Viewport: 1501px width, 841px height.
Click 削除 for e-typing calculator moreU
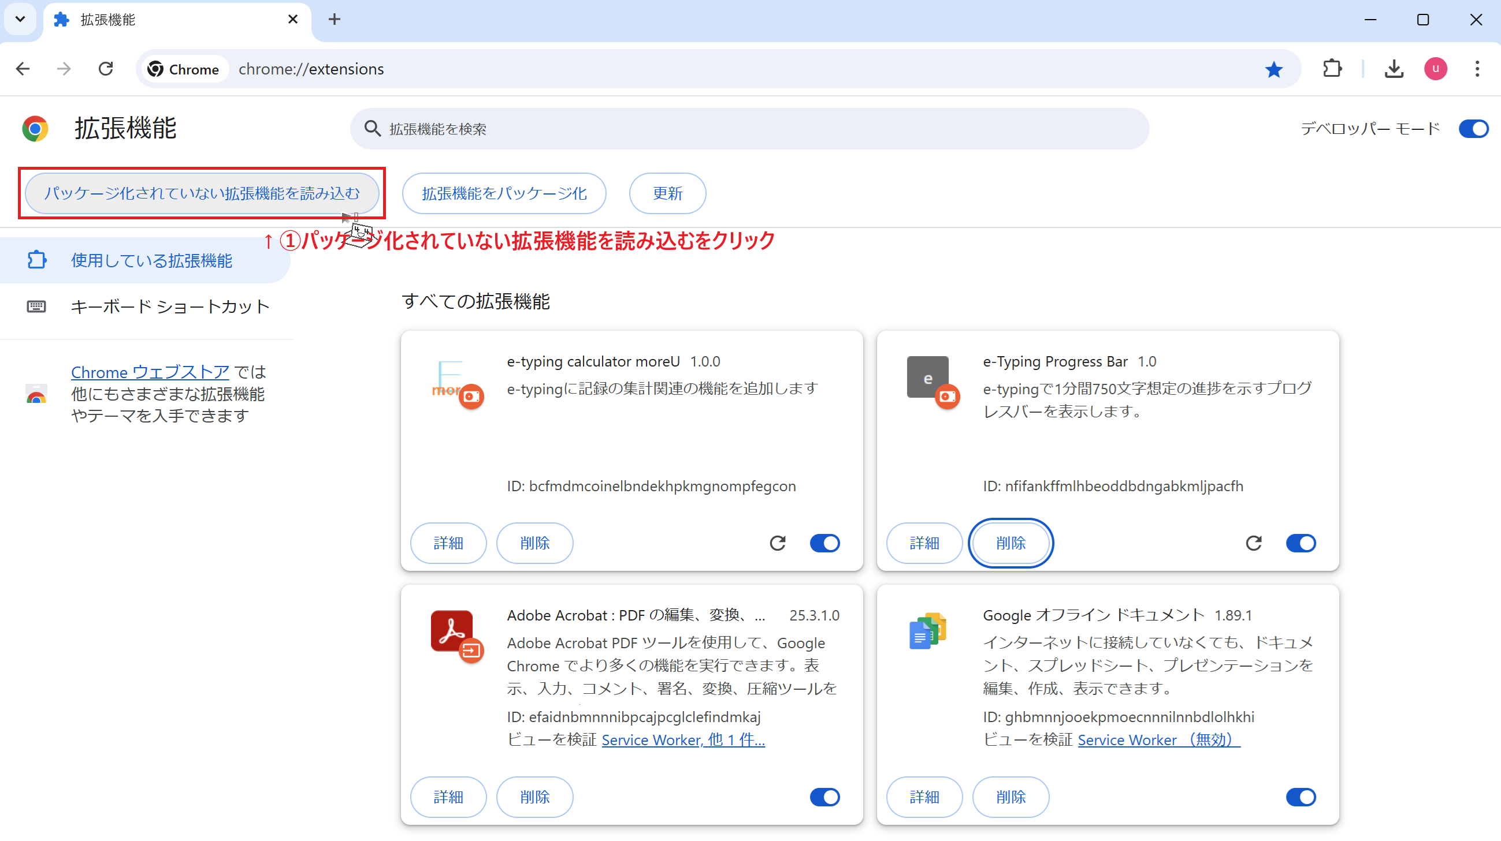coord(535,543)
